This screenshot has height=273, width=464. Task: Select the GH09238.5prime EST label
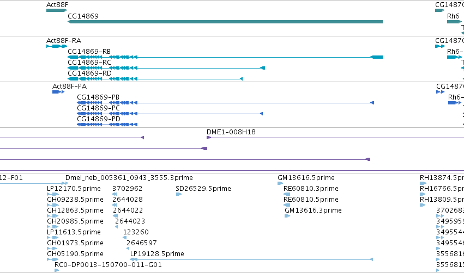(75, 200)
